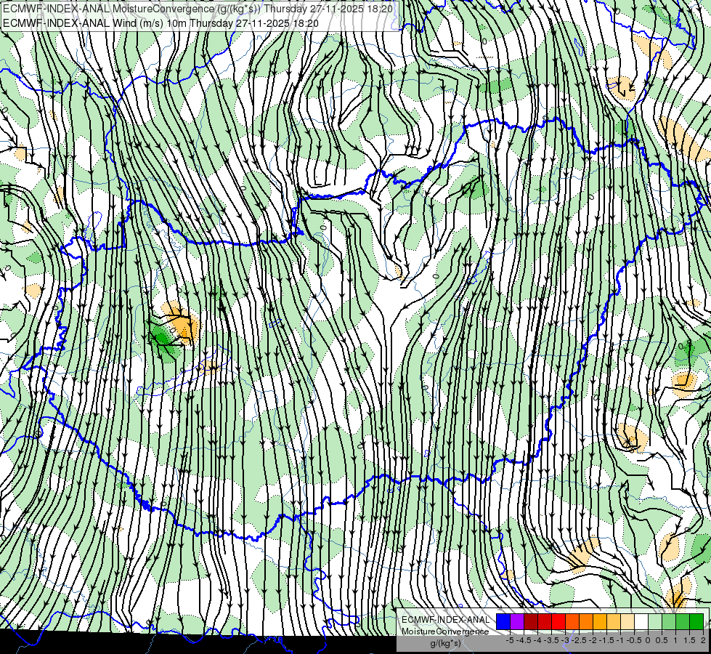This screenshot has width=711, height=654.
Task: Click the Wind (m/s) 10m title line
Action: click(x=161, y=23)
